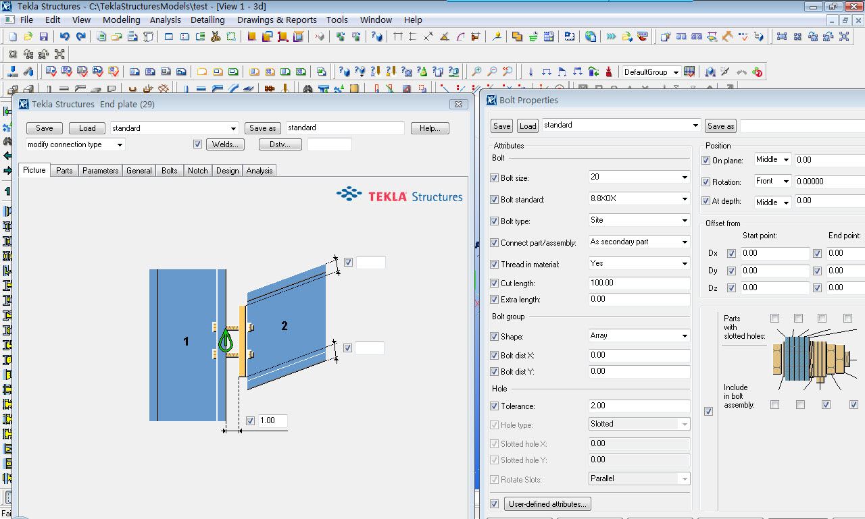
Task: Open model using the folder icon
Action: [x=28, y=36]
